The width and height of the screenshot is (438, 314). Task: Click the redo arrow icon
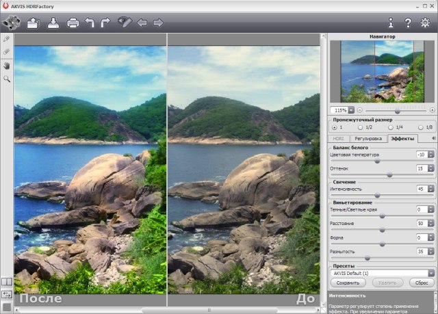[105, 23]
